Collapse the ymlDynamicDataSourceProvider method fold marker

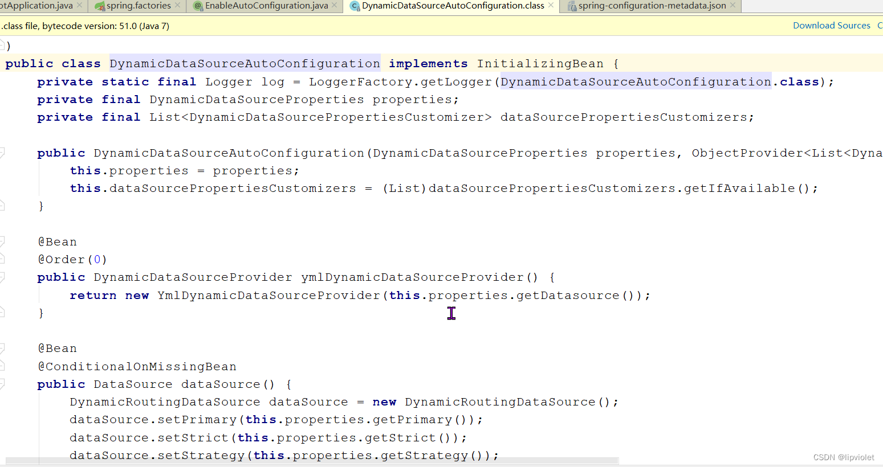2,277
